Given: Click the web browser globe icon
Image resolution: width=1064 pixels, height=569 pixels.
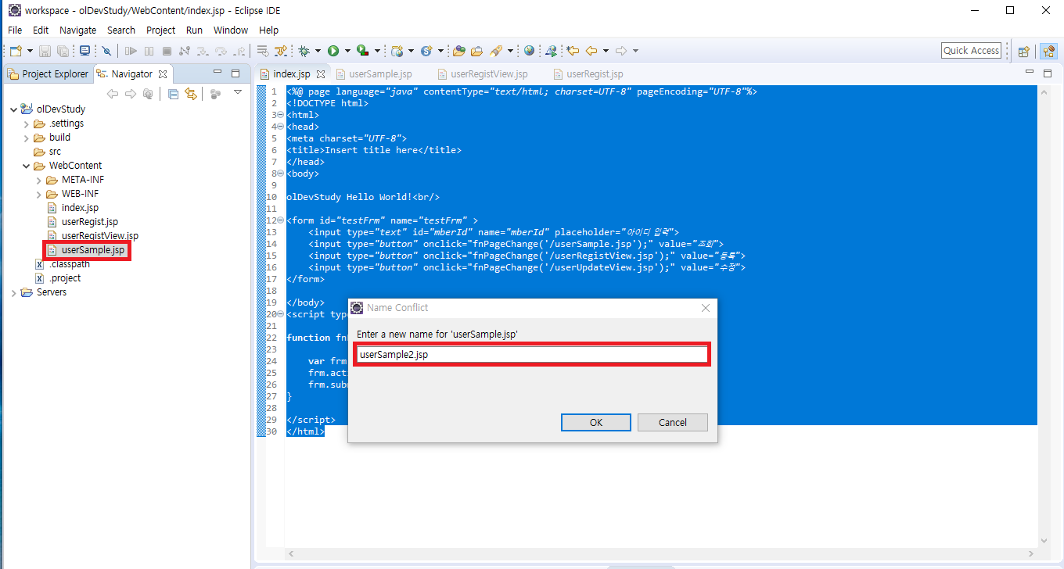Looking at the screenshot, I should tap(530, 51).
